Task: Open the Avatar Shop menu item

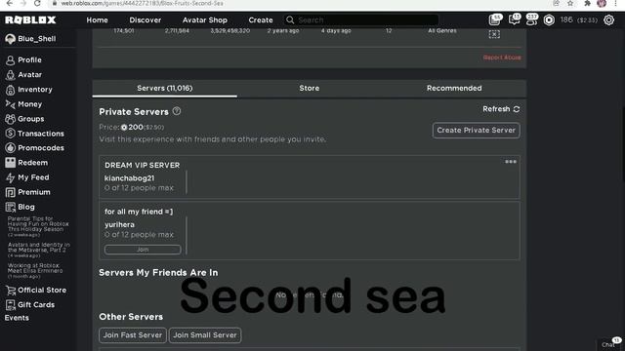Action: tap(205, 19)
